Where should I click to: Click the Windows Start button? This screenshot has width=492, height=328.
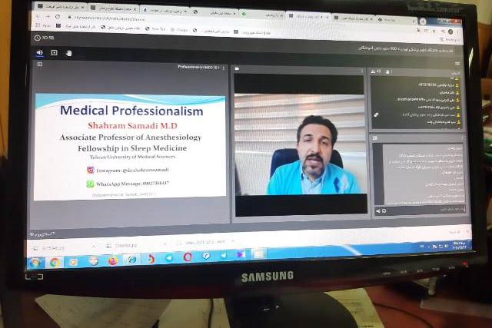(35, 261)
